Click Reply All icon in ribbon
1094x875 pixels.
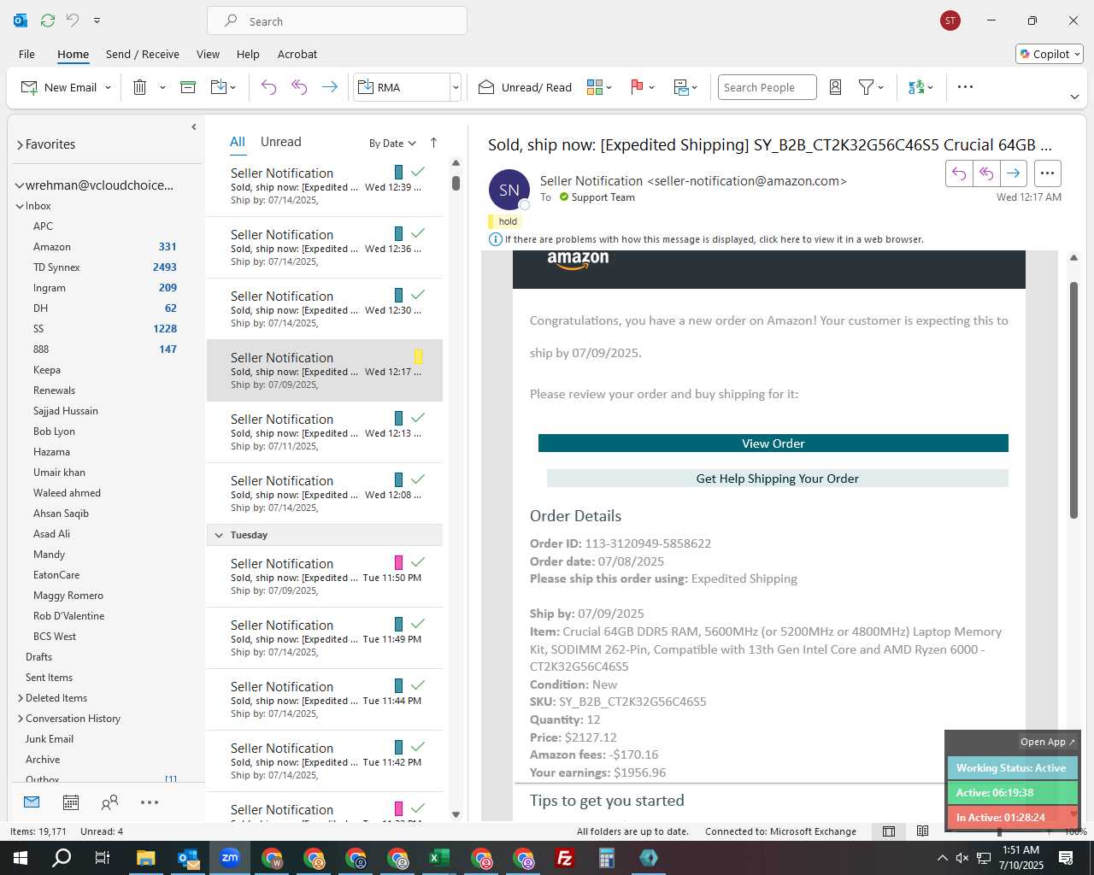click(x=299, y=87)
